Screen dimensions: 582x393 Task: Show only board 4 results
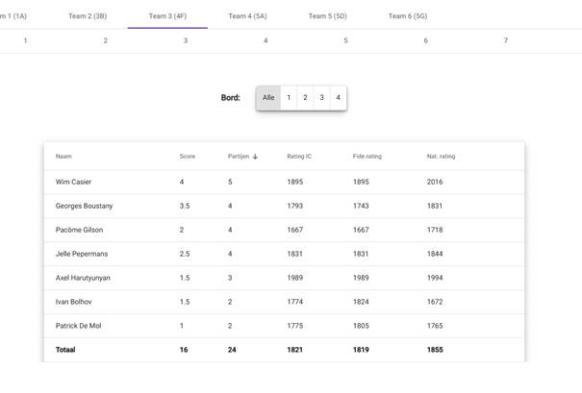point(338,98)
